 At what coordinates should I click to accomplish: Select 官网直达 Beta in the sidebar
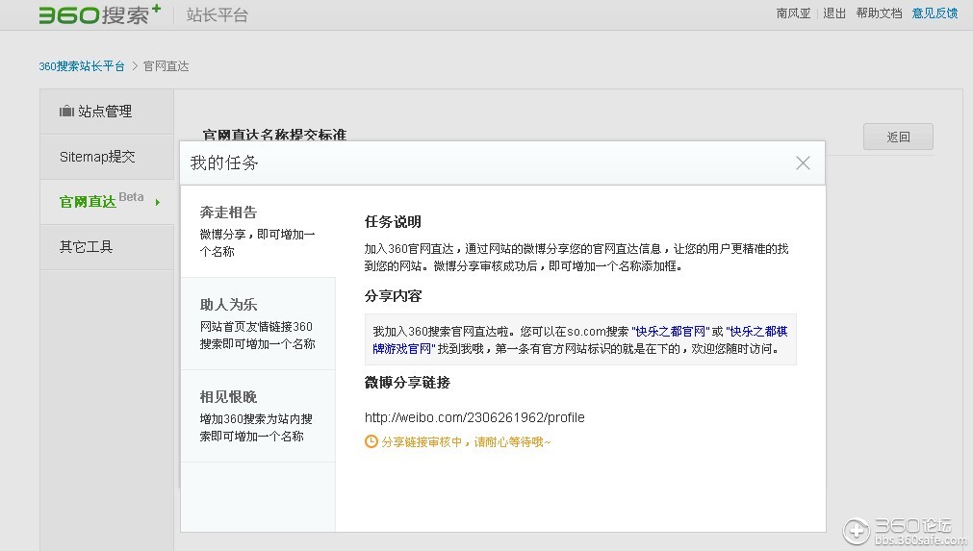tap(100, 202)
